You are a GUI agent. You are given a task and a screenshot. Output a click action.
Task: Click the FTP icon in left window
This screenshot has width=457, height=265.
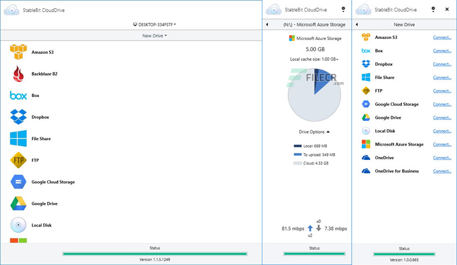[x=19, y=160]
